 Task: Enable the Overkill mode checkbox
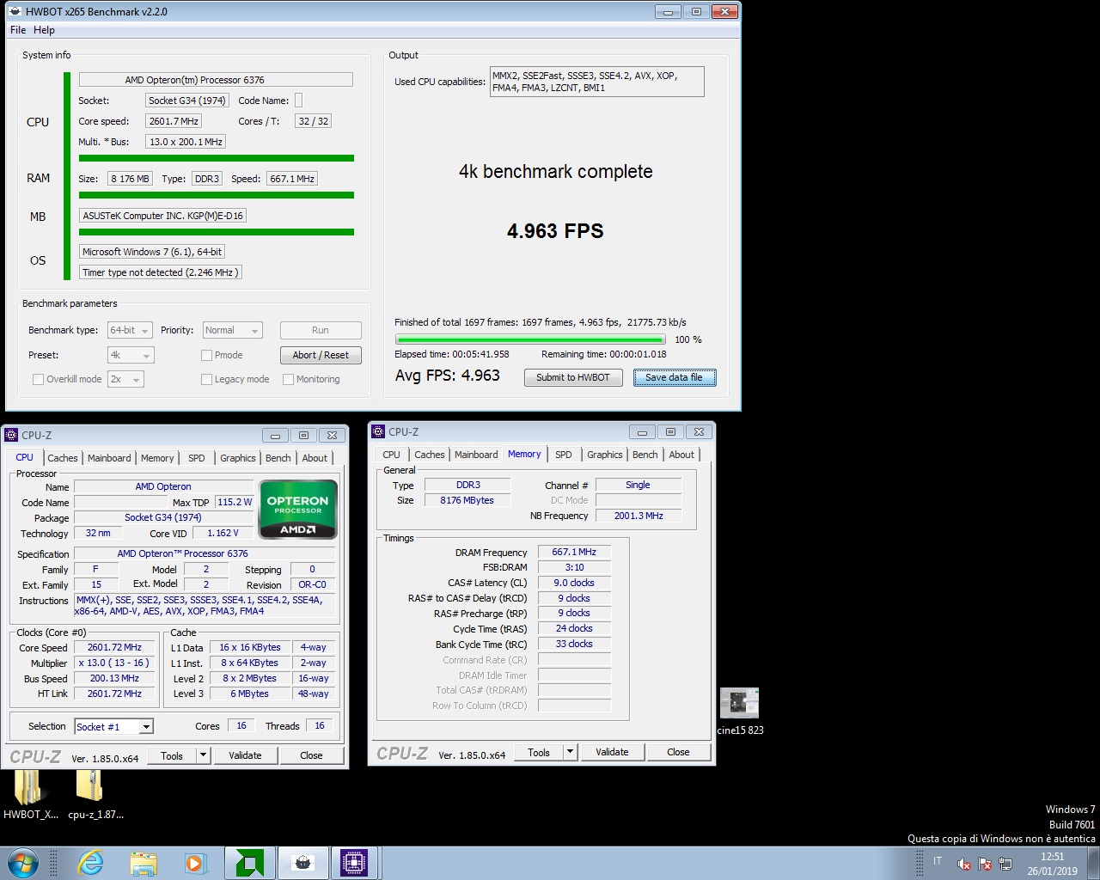pyautogui.click(x=38, y=379)
